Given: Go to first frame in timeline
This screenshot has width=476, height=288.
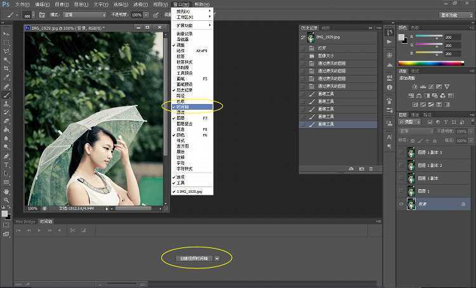Looking at the screenshot, I should click(18, 231).
